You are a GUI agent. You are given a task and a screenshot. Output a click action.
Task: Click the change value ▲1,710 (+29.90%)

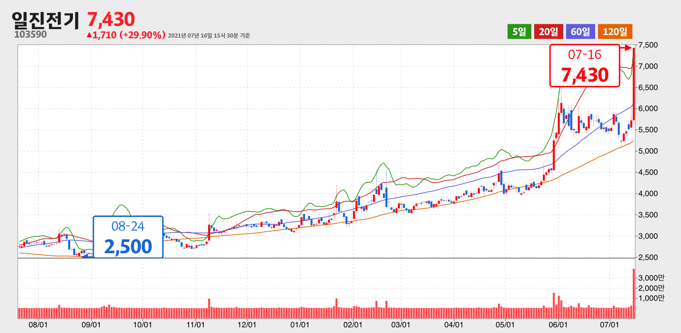pos(126,35)
